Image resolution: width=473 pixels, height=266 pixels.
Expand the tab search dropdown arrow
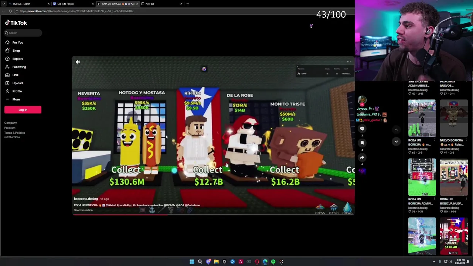click(x=4, y=4)
